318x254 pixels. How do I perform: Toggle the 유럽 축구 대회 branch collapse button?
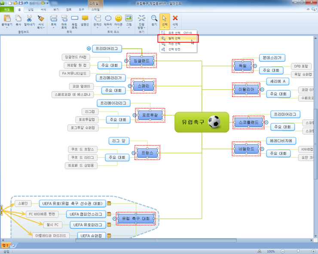115,219
